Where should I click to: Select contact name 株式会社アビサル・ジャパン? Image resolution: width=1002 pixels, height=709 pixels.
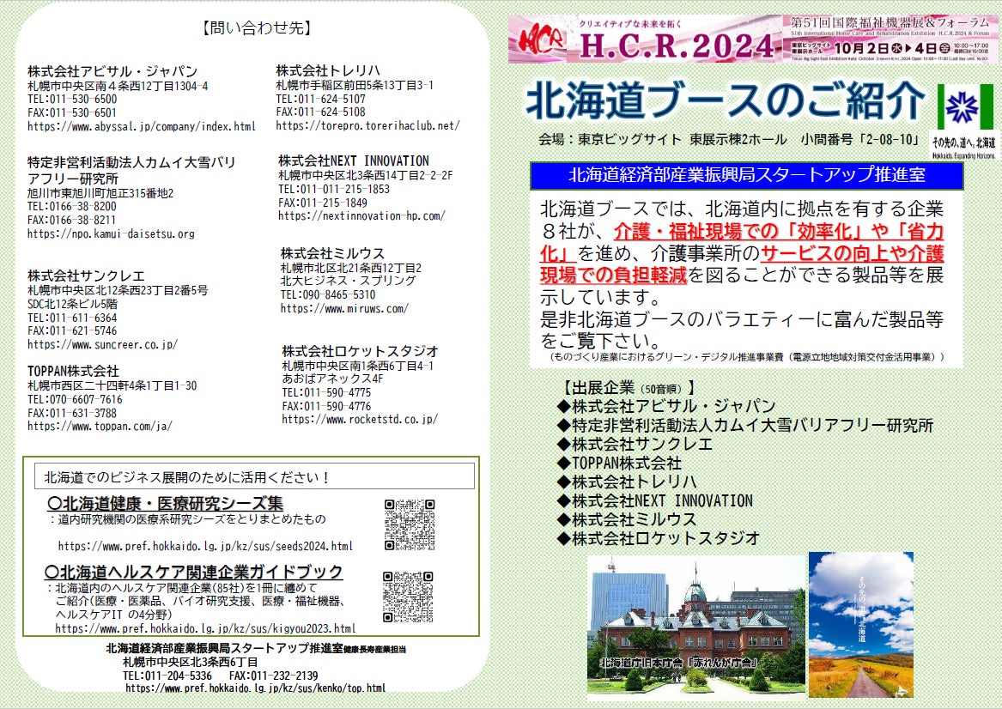click(x=112, y=71)
